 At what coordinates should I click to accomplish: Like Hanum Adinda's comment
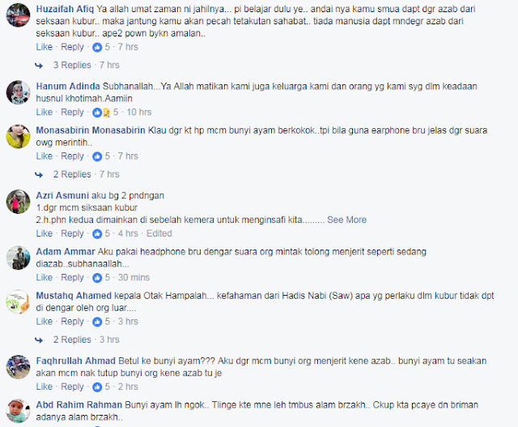(45, 112)
